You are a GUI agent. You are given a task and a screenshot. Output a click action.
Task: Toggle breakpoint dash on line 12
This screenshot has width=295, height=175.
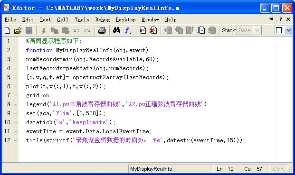pos(15,140)
